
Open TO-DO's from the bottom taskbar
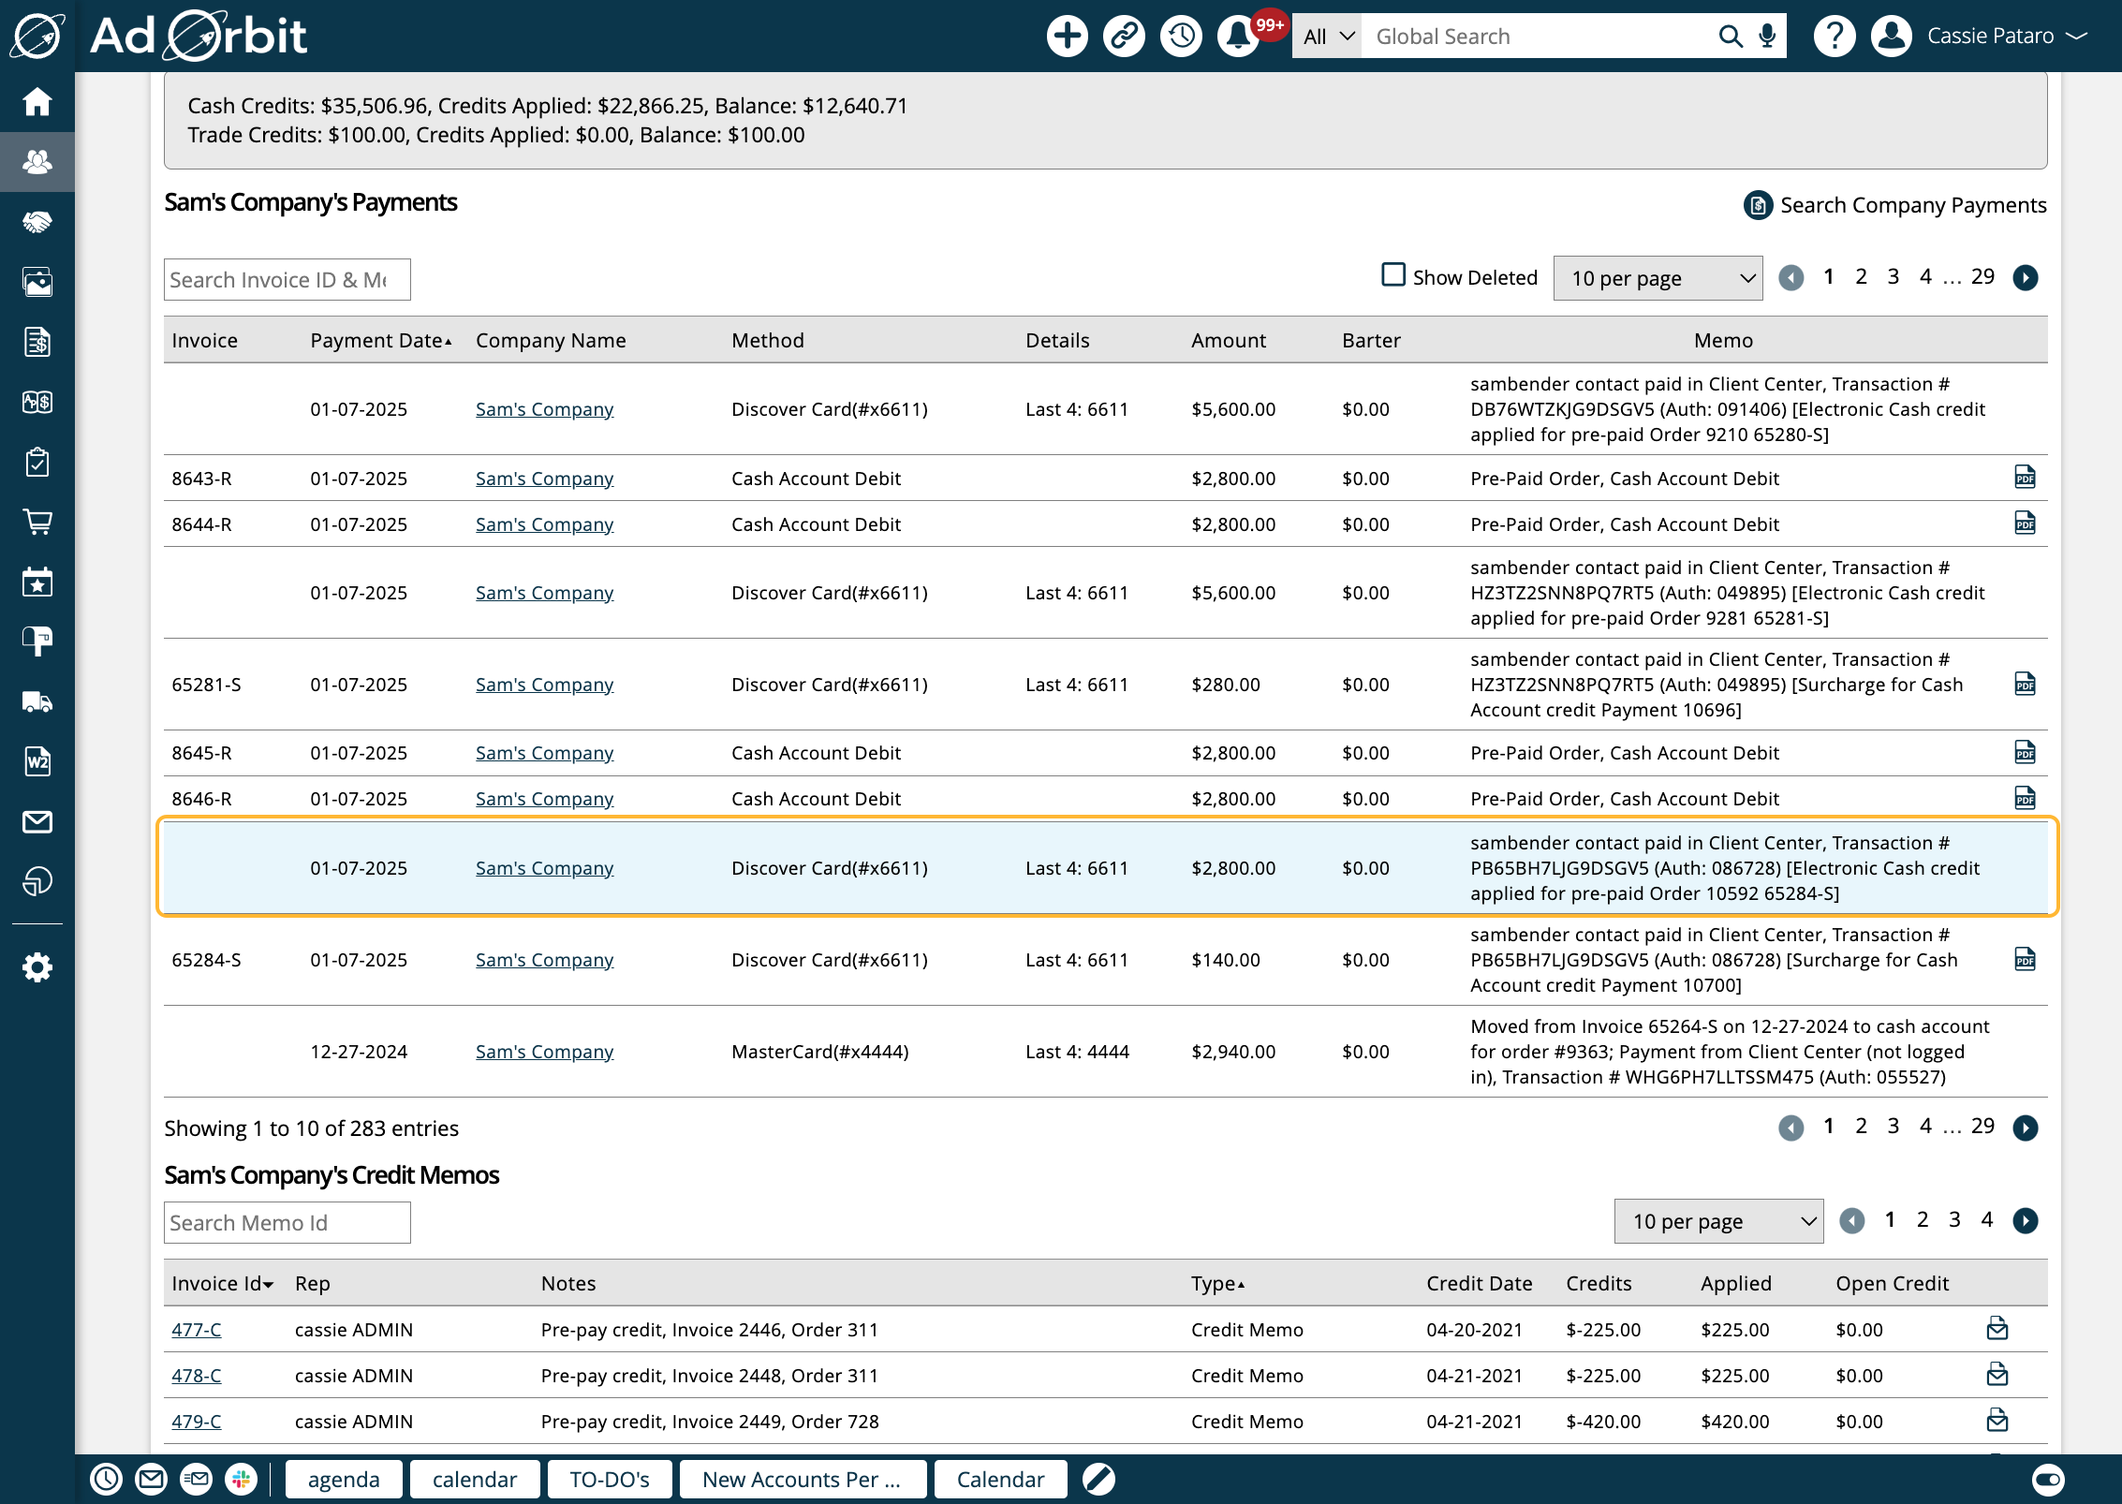click(x=609, y=1479)
